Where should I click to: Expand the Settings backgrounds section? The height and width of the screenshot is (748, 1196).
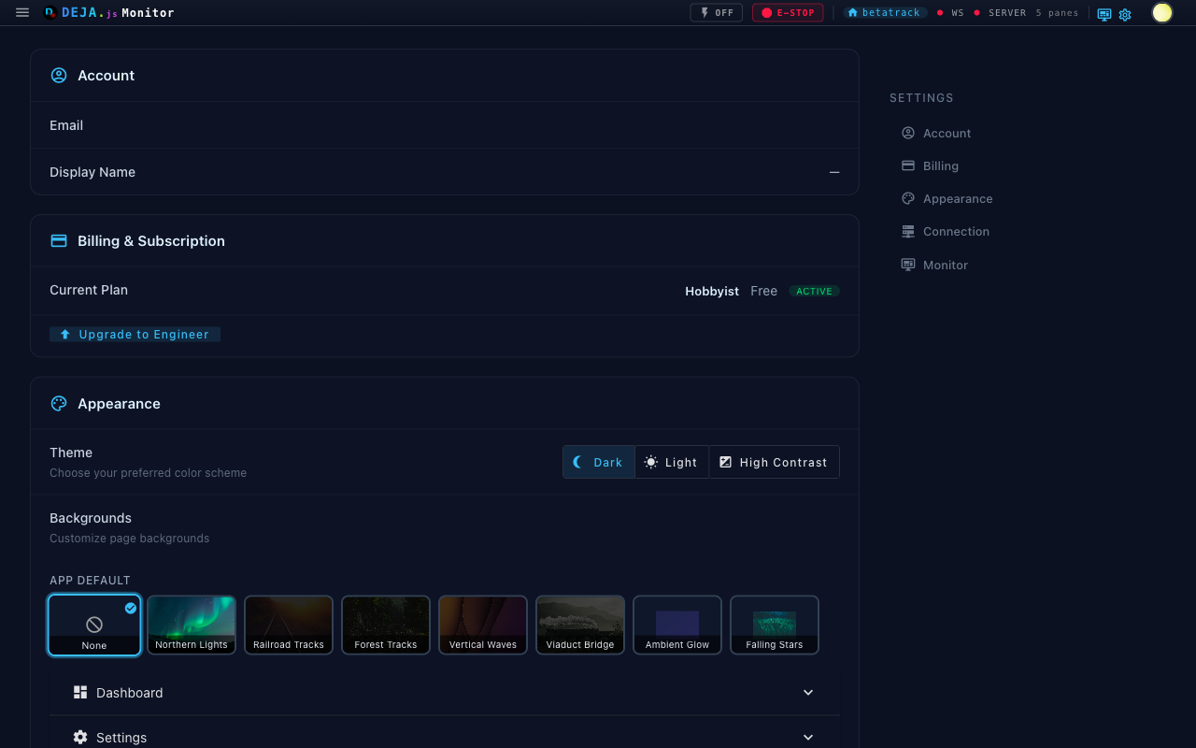point(444,737)
